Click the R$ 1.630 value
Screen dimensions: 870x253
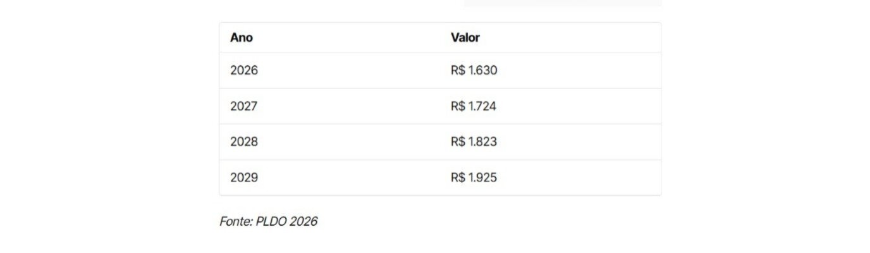coord(474,70)
